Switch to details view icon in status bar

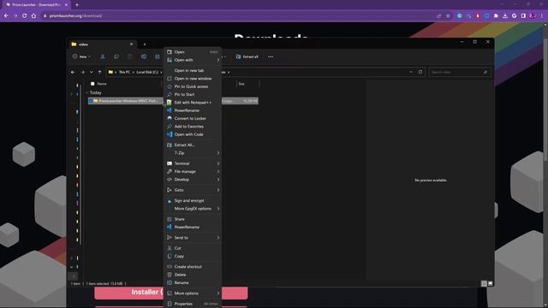(484, 283)
